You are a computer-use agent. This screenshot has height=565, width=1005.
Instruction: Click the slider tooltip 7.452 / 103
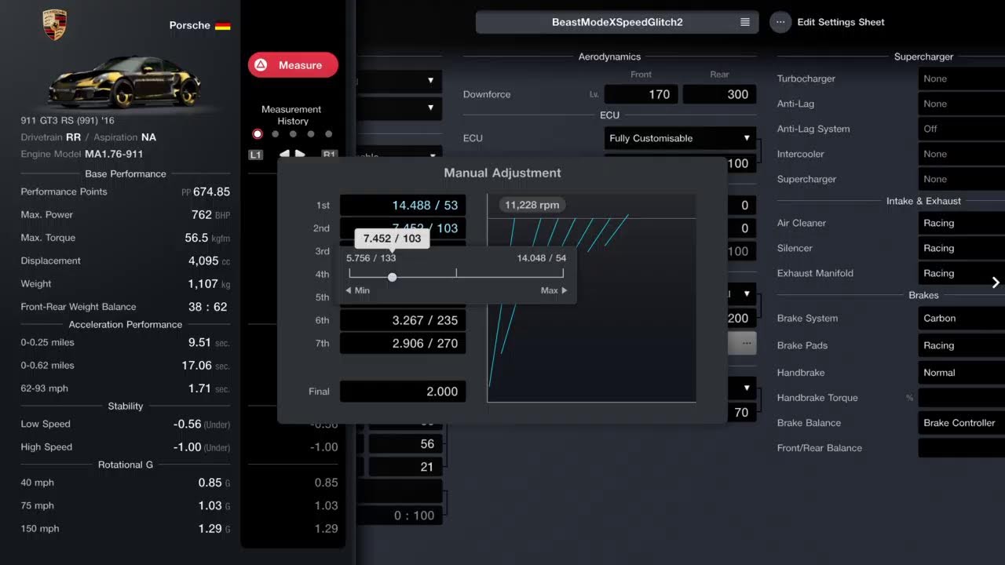coord(392,239)
